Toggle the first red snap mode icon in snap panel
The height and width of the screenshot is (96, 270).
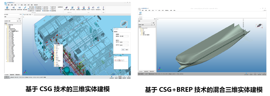[115, 60]
